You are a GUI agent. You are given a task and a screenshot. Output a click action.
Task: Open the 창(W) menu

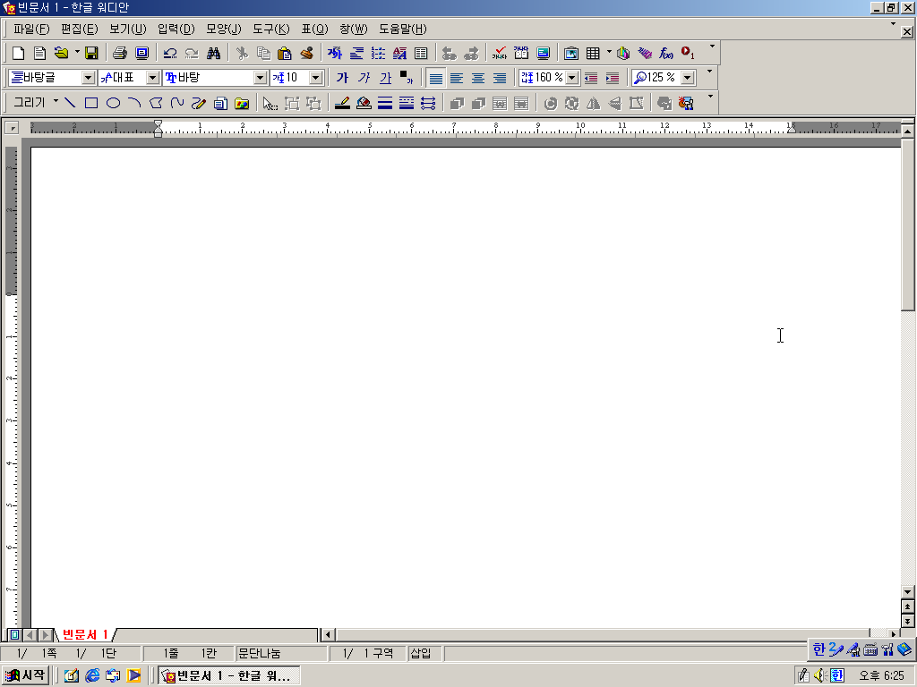pyautogui.click(x=353, y=29)
